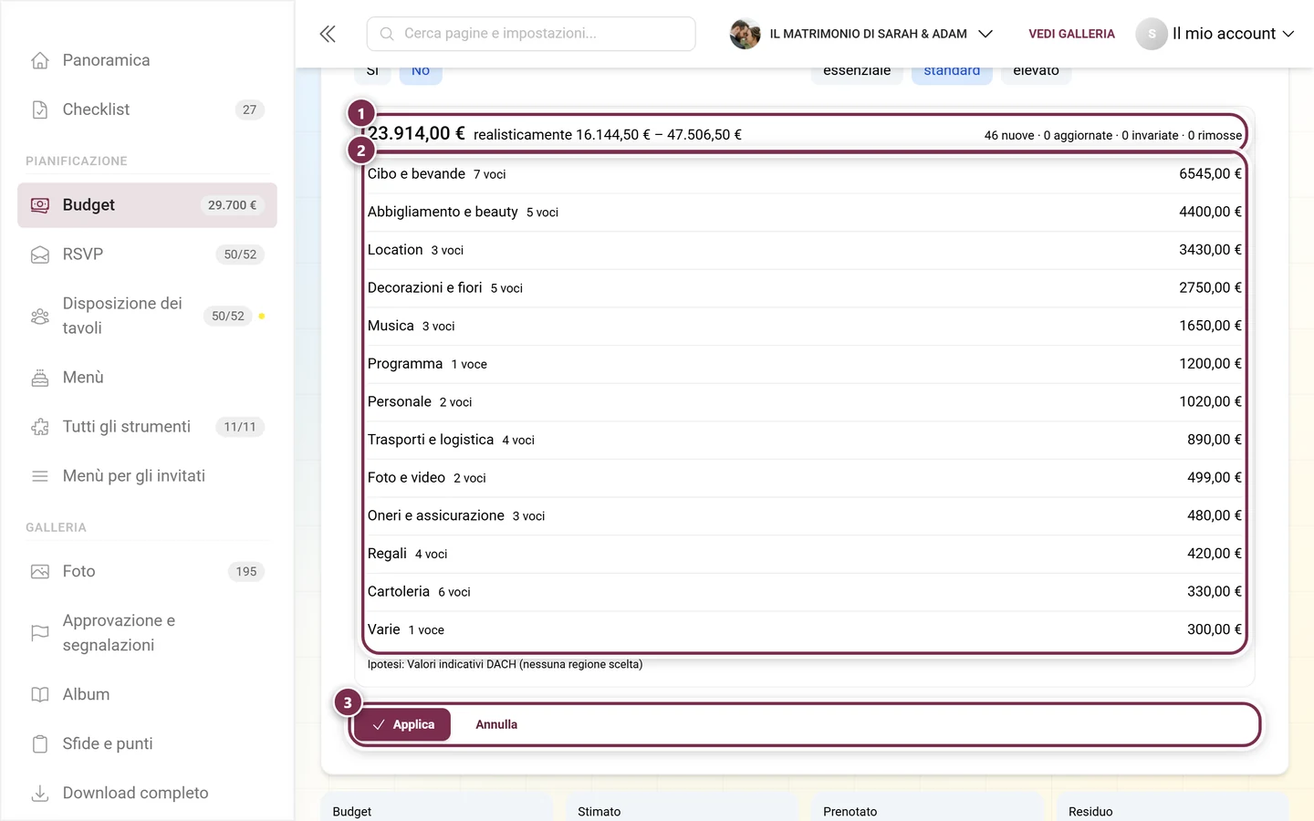
Task: Click the checkmark icon on the Applica button
Action: pyautogui.click(x=379, y=725)
